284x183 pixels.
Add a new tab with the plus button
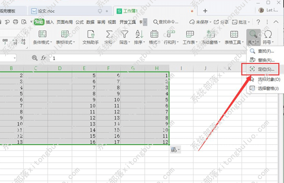point(205,11)
